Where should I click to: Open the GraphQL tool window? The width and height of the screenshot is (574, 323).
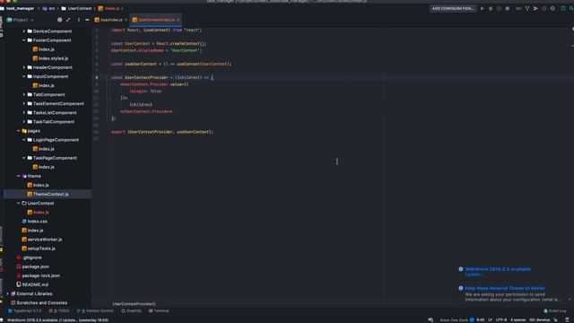[x=132, y=311]
